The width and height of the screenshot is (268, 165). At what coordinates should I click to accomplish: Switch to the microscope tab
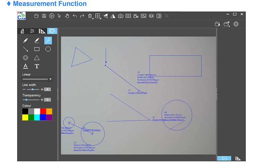coord(22,31)
